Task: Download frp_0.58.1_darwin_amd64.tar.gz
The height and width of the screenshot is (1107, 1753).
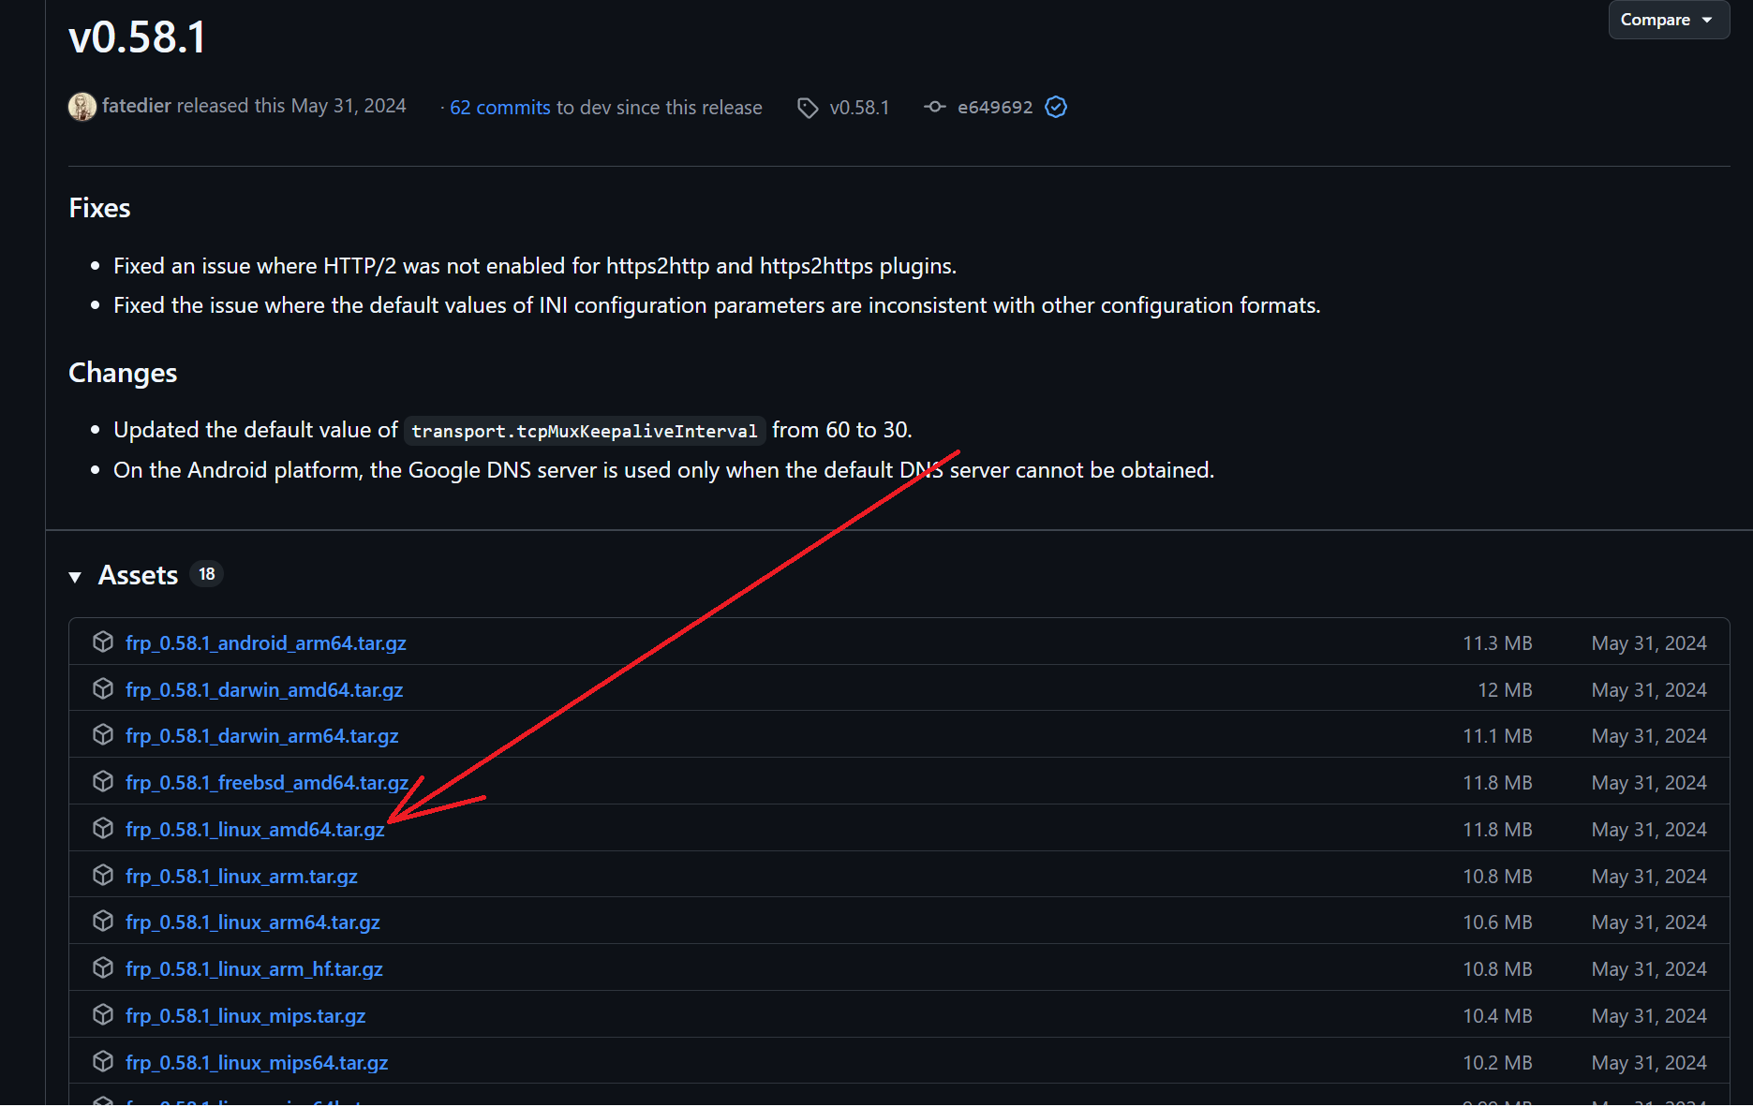Action: coord(264,690)
